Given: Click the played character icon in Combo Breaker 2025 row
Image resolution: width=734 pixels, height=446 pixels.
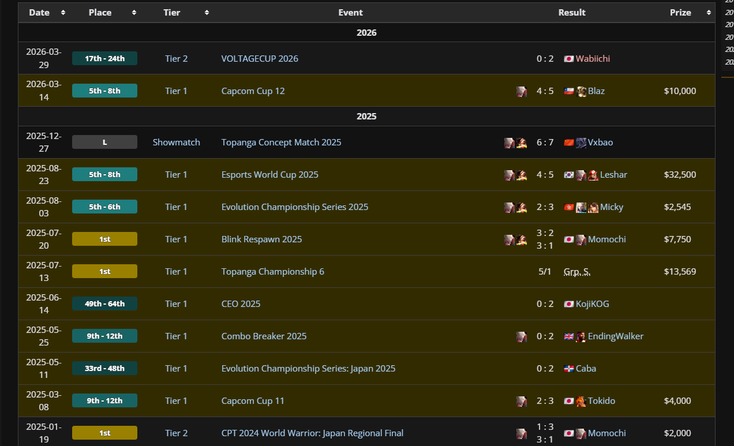Looking at the screenshot, I should [x=522, y=336].
